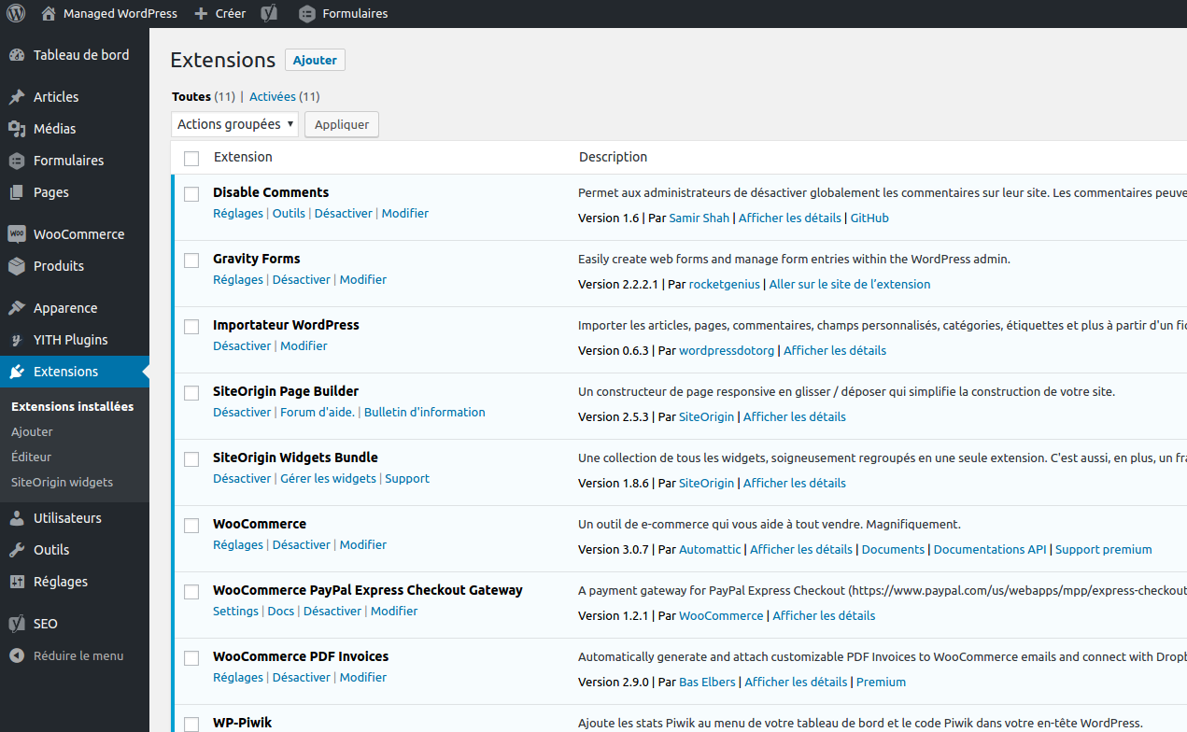
Task: Open Outils link under Disable Comments
Action: coord(289,214)
